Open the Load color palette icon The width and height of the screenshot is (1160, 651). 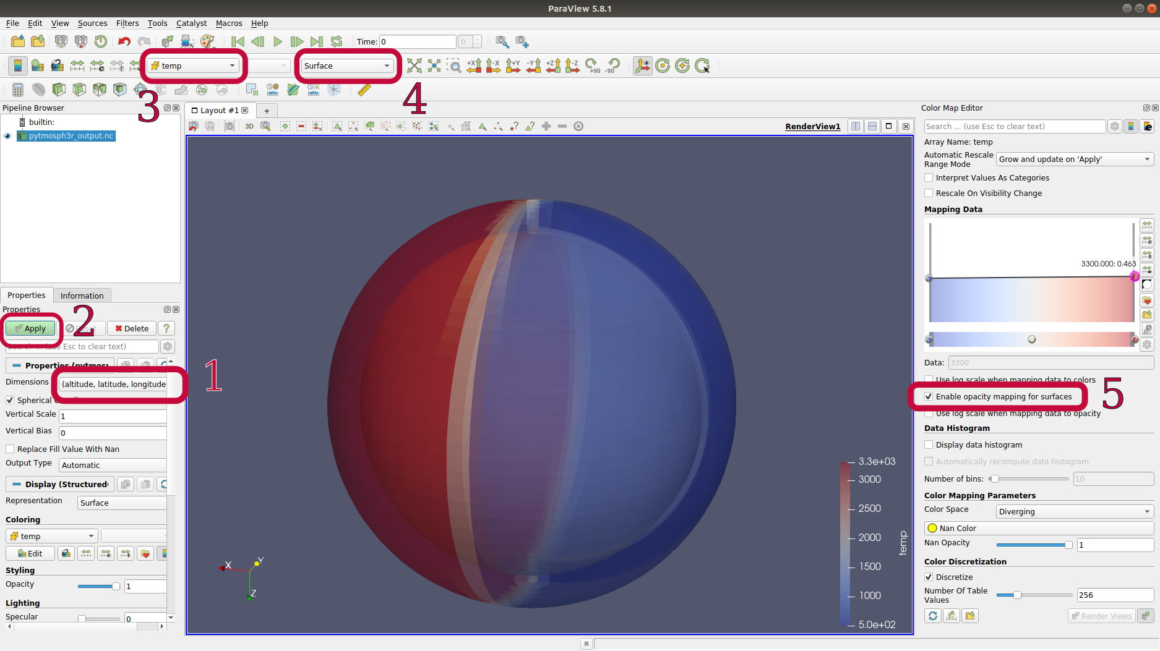(207, 41)
